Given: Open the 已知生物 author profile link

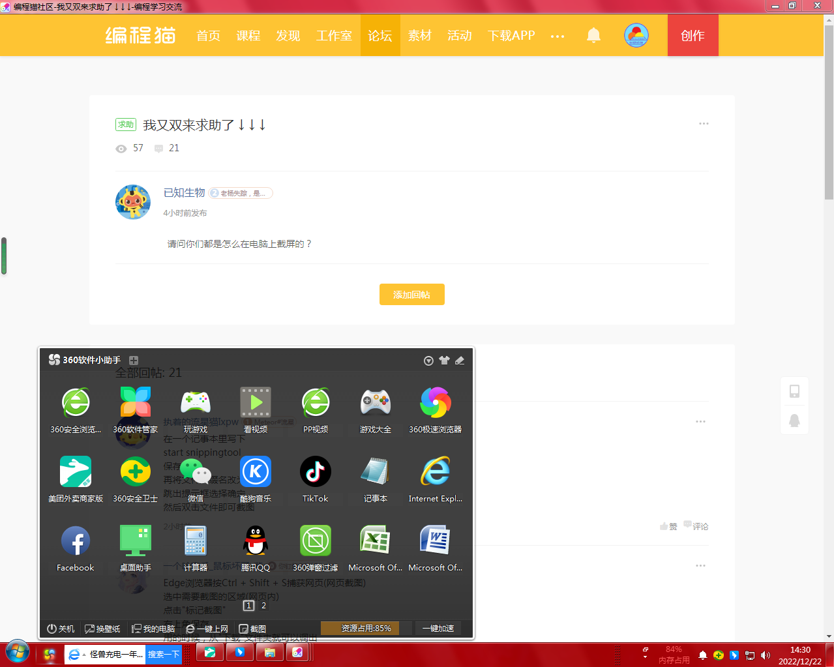Looking at the screenshot, I should coord(185,193).
